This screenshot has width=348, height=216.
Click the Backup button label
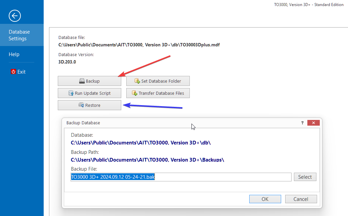pyautogui.click(x=93, y=81)
